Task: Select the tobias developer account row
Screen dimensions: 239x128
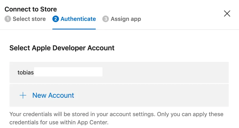Action: tap(119, 72)
